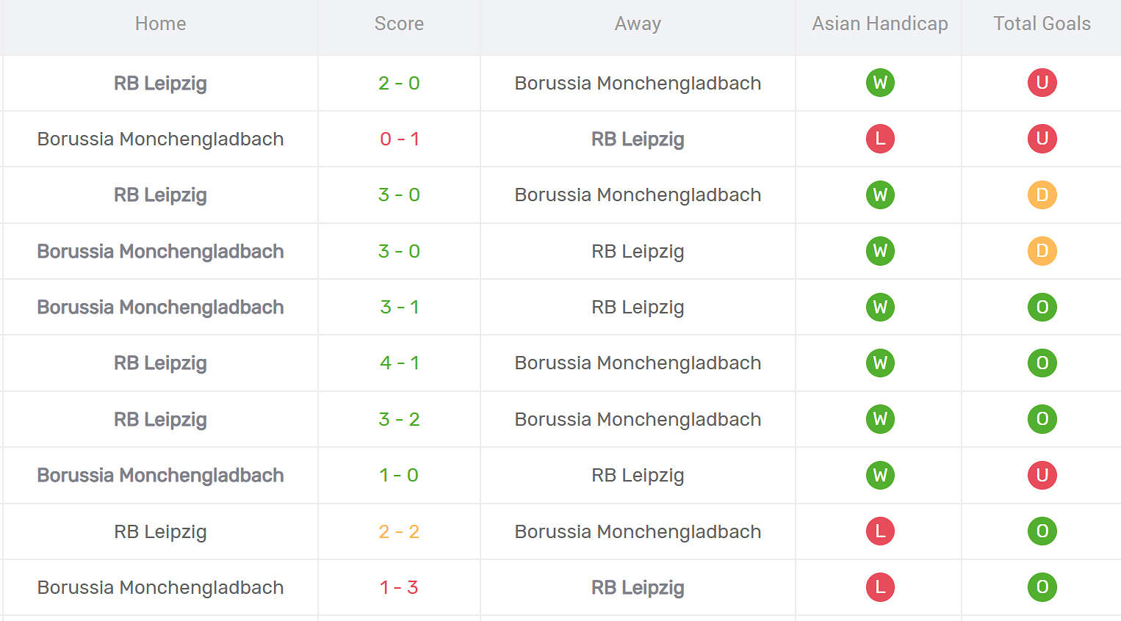Click the L handicap badge in the 1 - 3 row
Screen dimensions: 1121x621
point(880,587)
